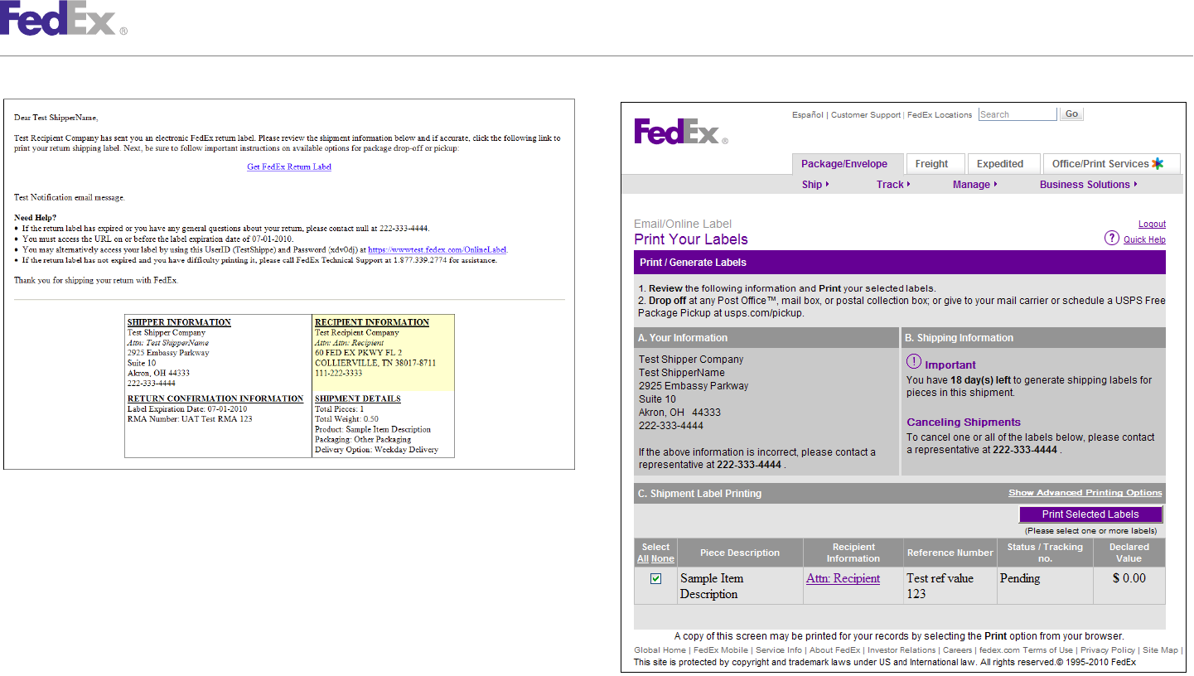Image resolution: width=1194 pixels, height=676 pixels.
Task: Click 'RMA Number: UAT Test RMA 123' text
Action: [190, 419]
